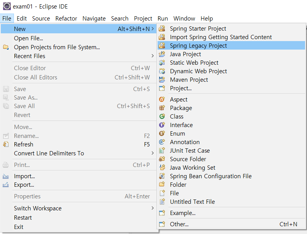This screenshot has height=234, width=307.
Task: Click the Dynamic Web Project icon
Action: pos(162,71)
